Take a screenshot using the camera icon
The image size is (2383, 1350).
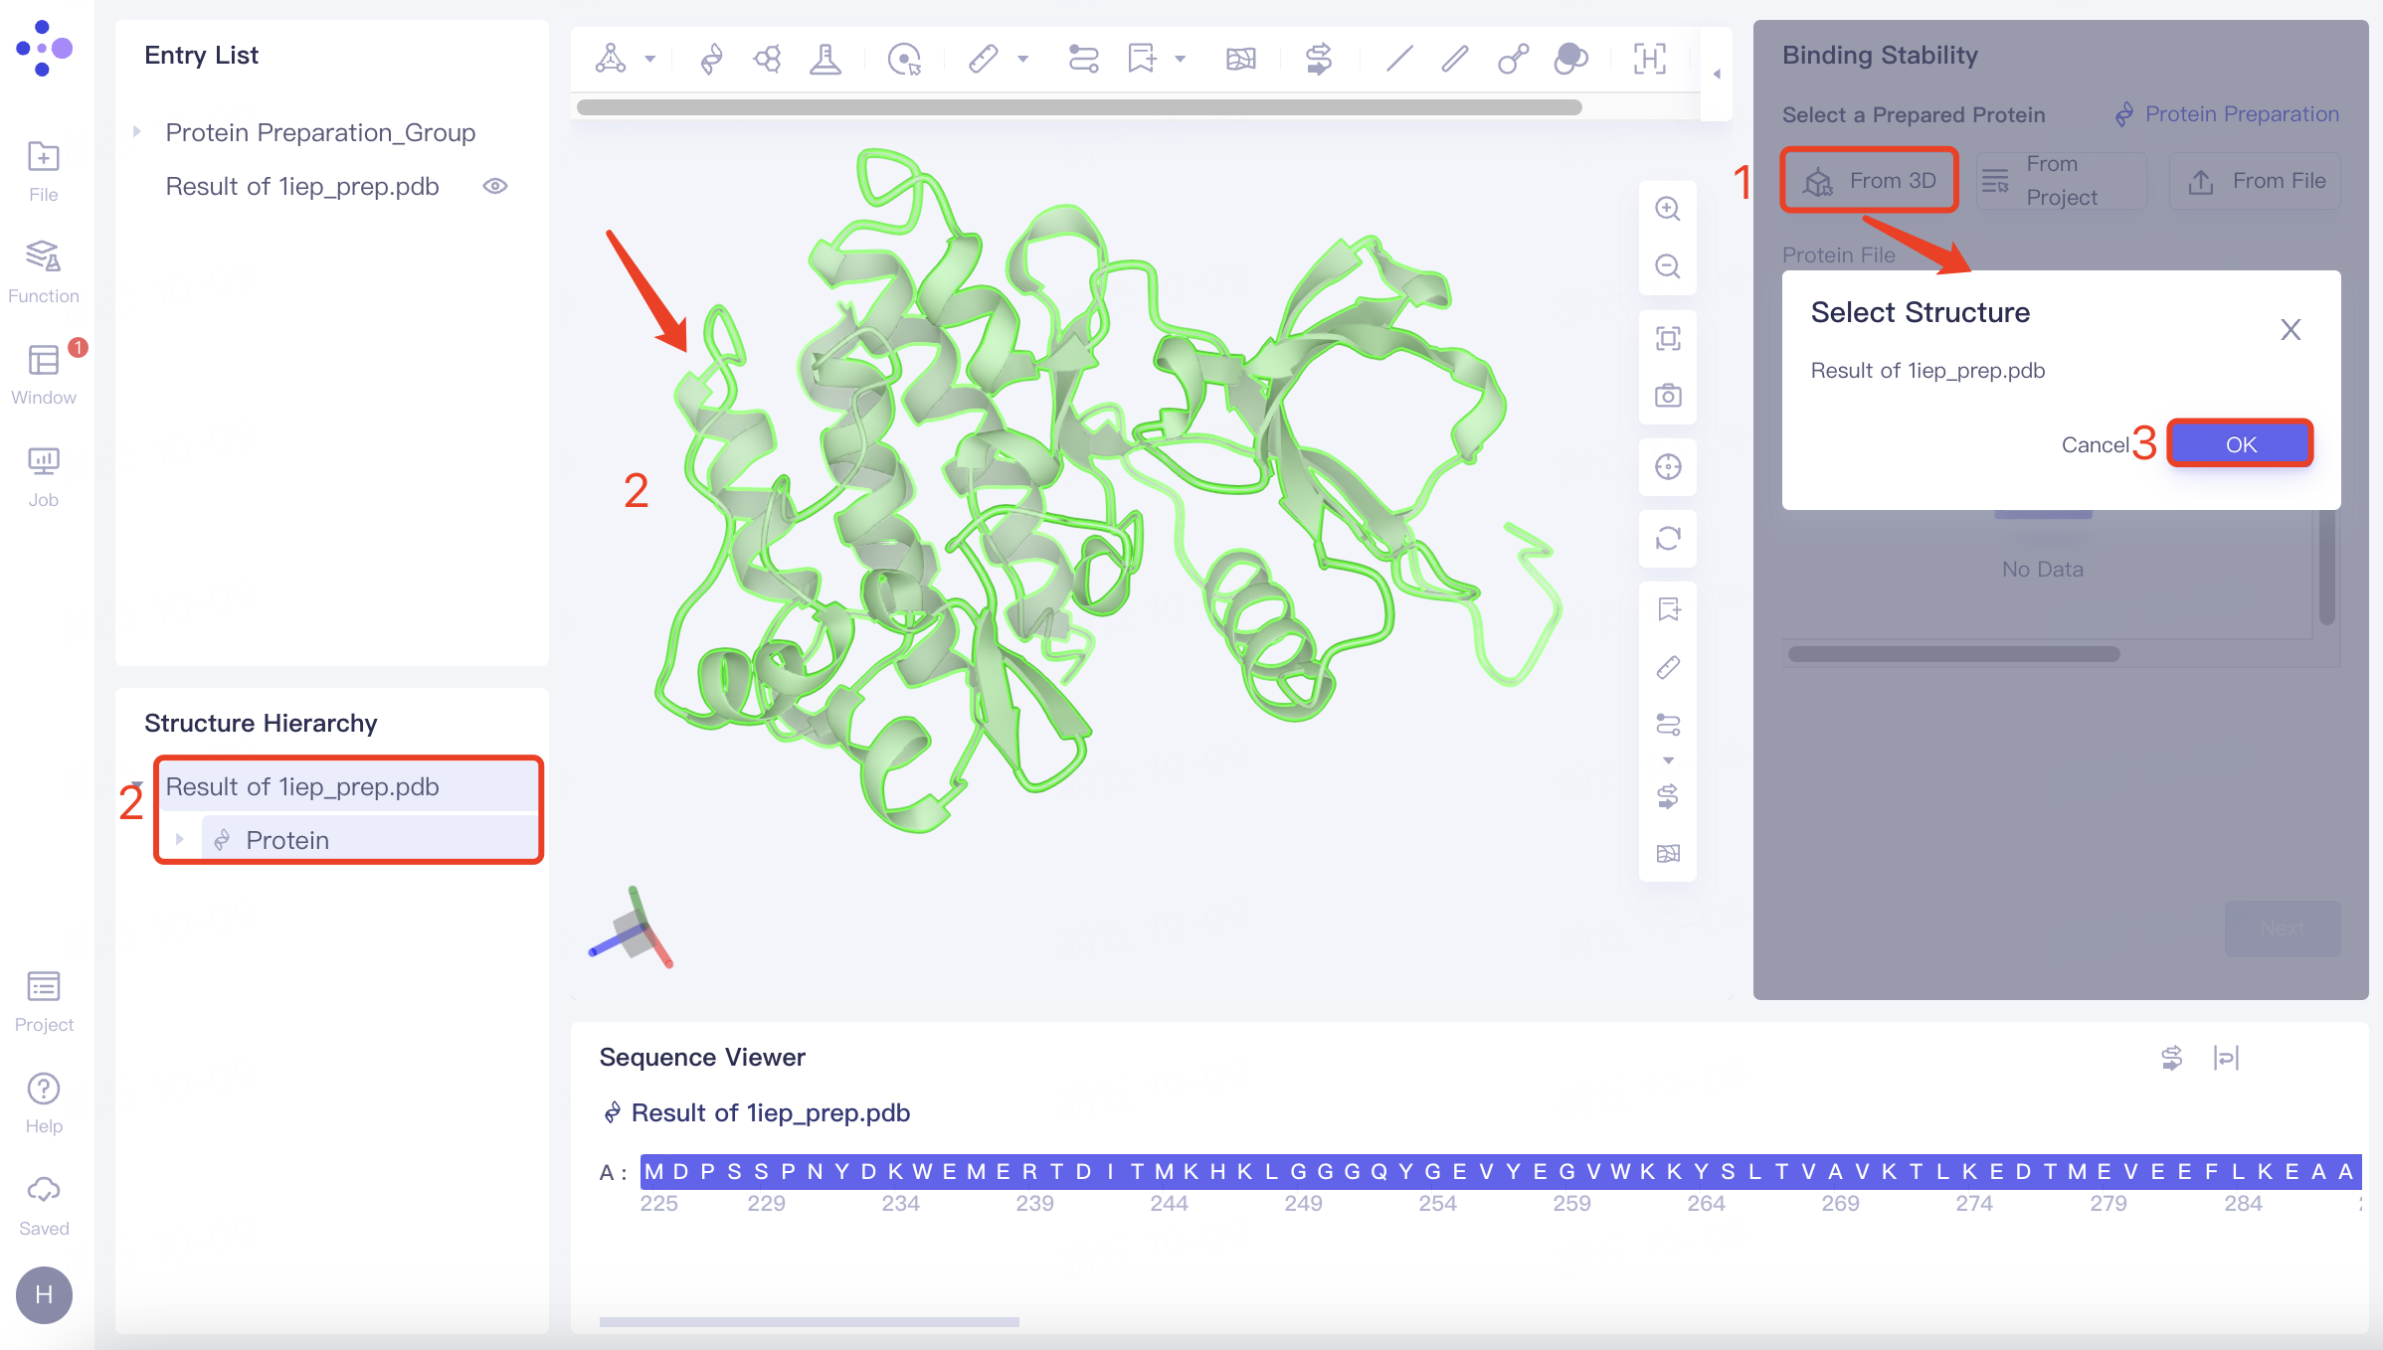[1668, 395]
